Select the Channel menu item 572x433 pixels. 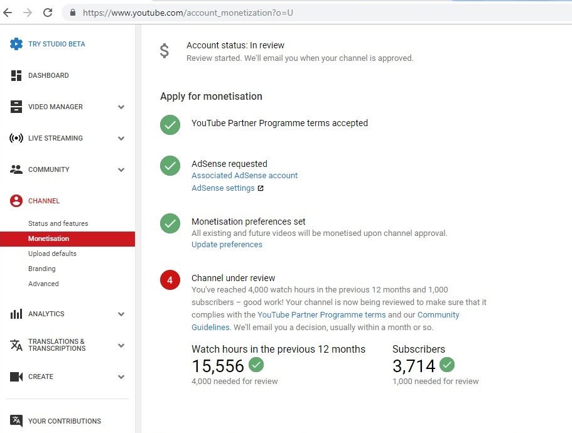pos(44,201)
